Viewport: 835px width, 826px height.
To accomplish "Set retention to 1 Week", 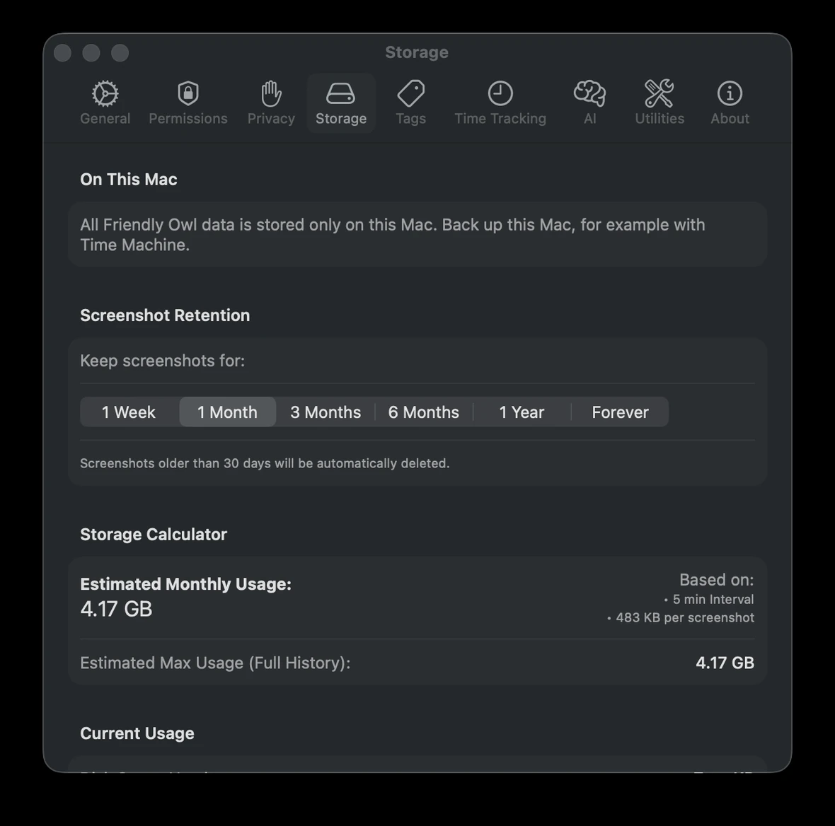I will point(129,412).
